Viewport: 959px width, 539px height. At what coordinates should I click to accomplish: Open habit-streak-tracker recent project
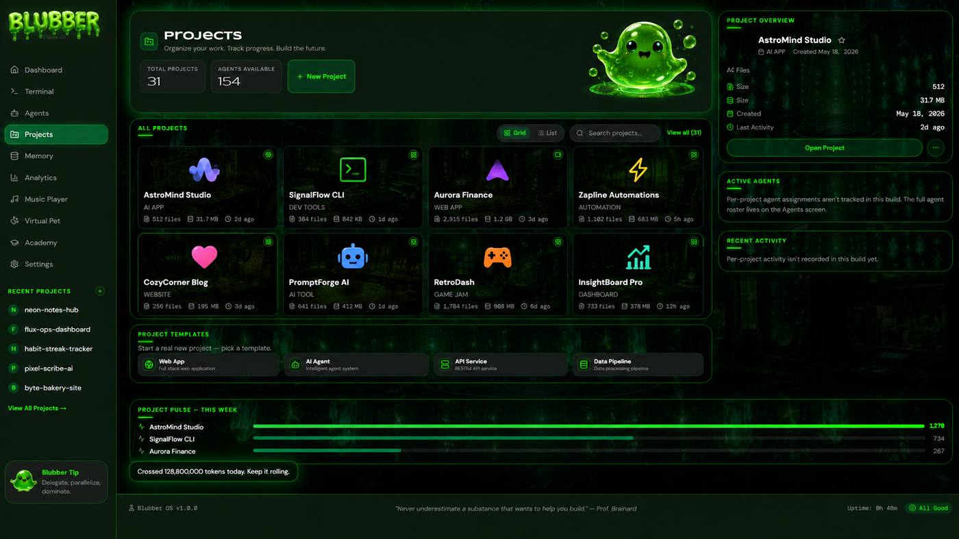point(56,349)
